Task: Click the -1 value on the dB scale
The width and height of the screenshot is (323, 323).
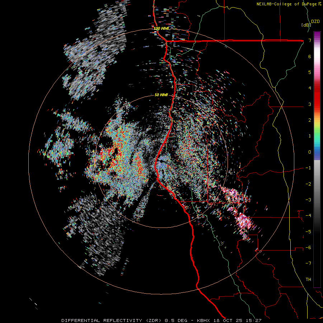Action: coord(308,168)
